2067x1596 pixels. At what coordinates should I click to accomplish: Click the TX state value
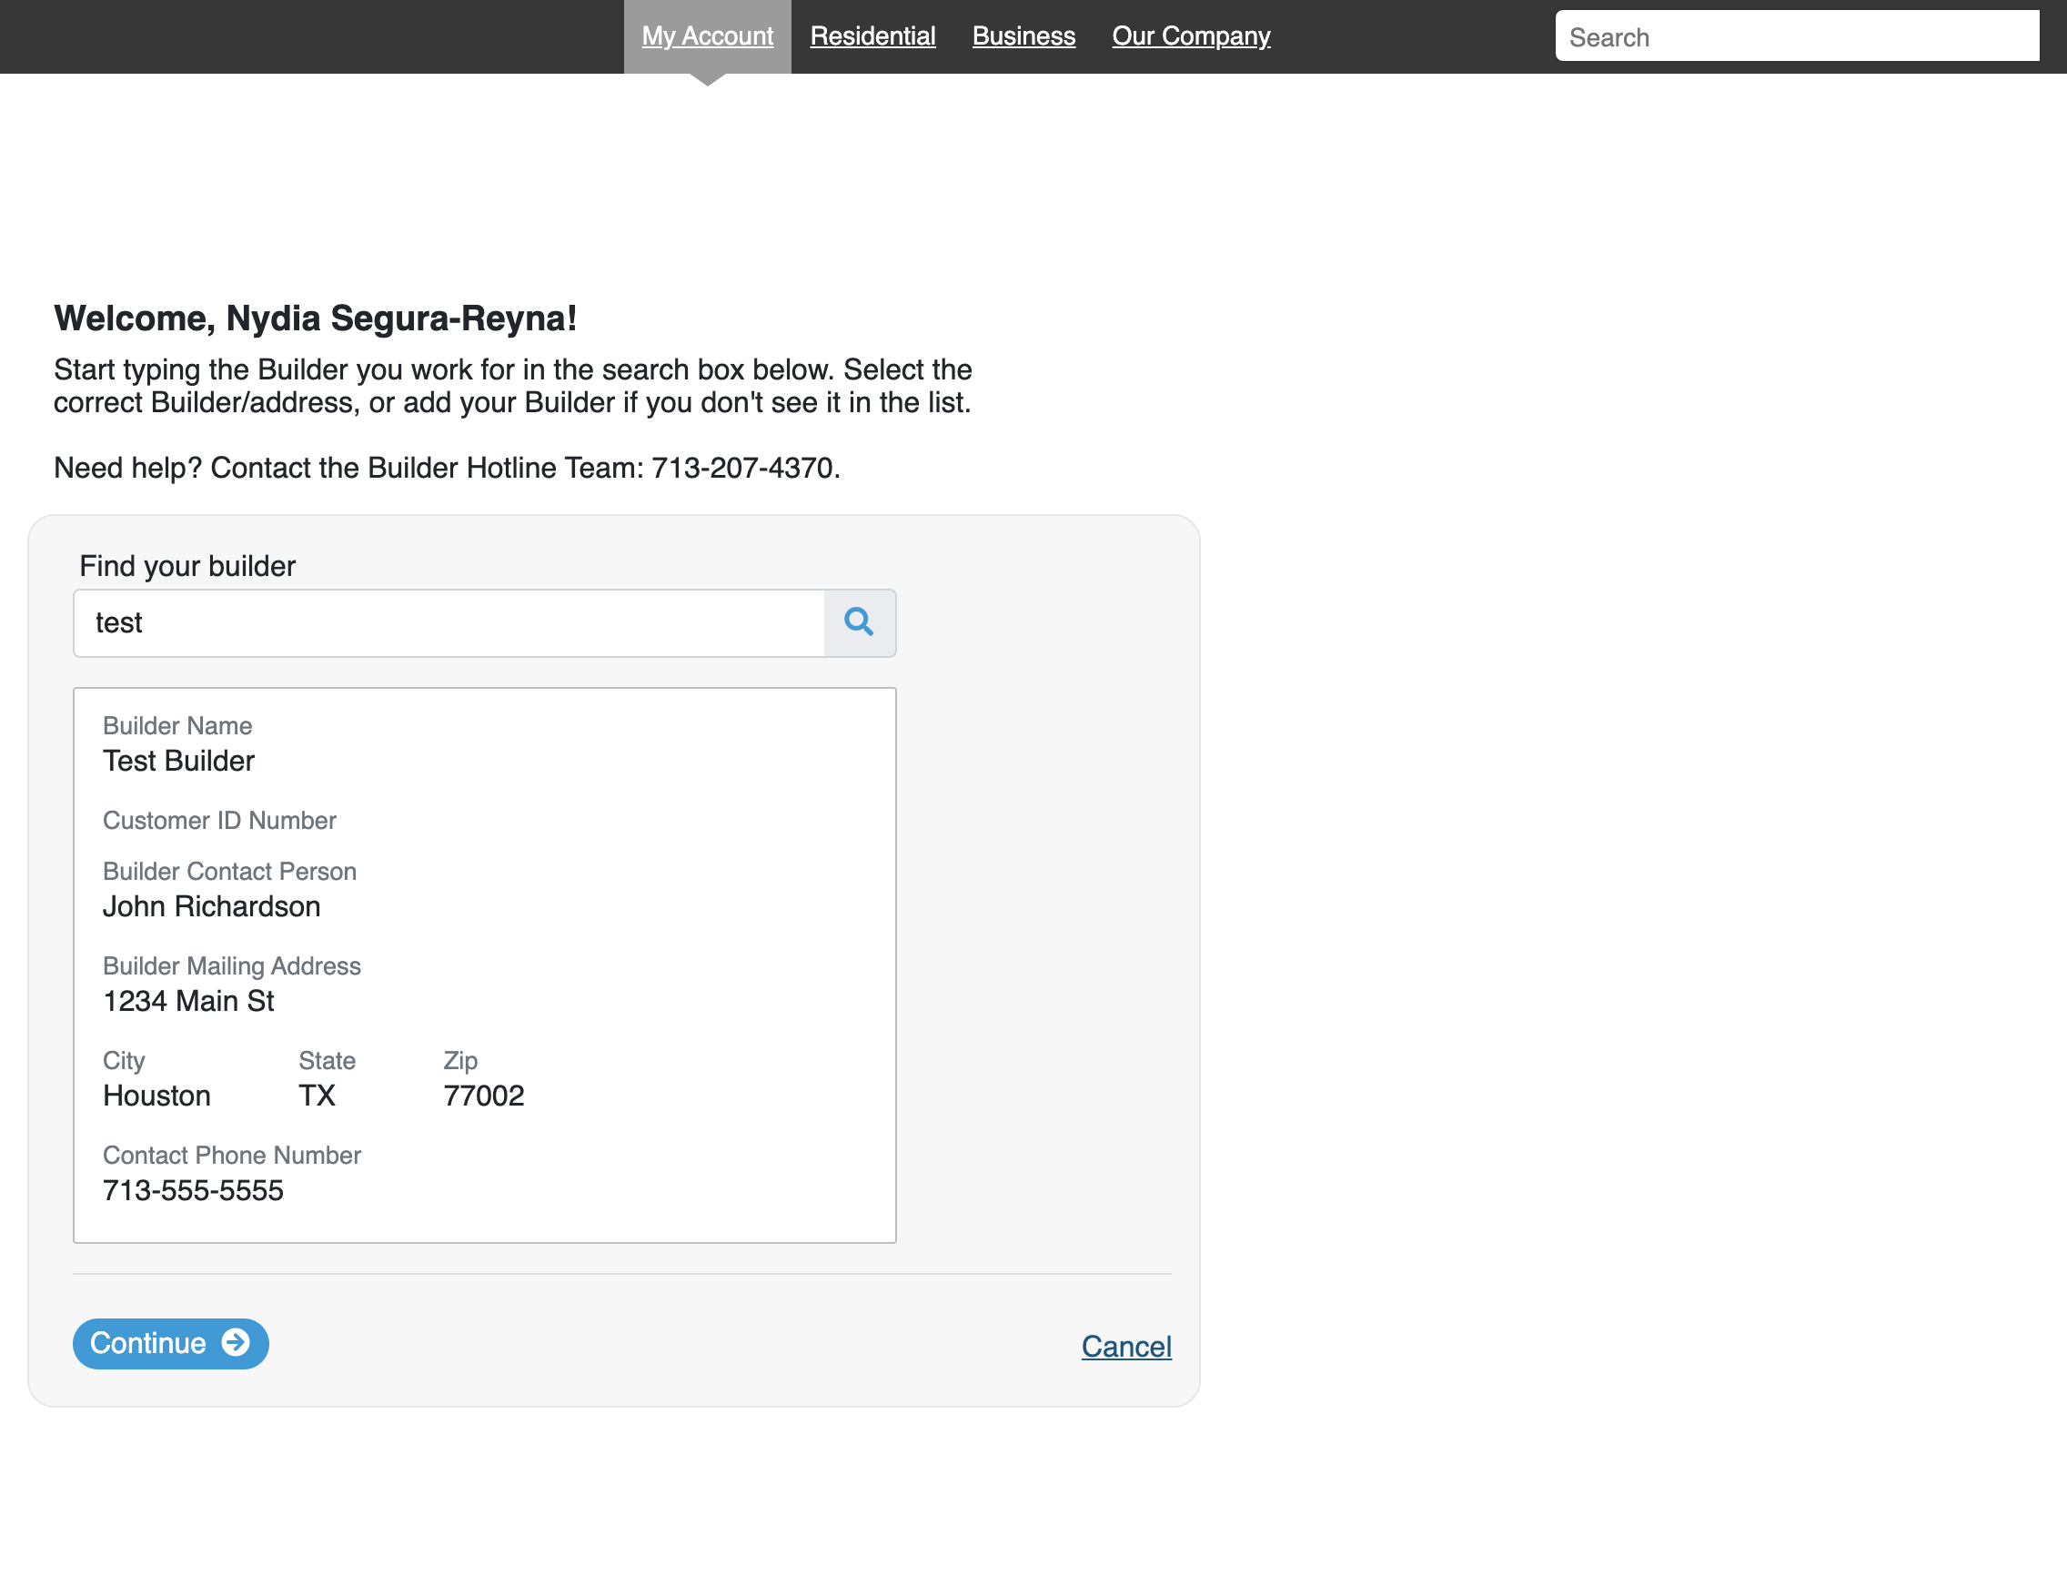[317, 1096]
